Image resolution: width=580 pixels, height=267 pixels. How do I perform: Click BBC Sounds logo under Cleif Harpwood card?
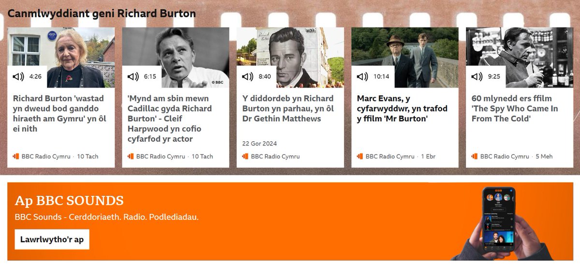point(130,156)
